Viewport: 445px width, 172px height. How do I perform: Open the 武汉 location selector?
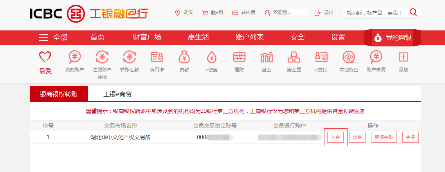pyautogui.click(x=184, y=12)
